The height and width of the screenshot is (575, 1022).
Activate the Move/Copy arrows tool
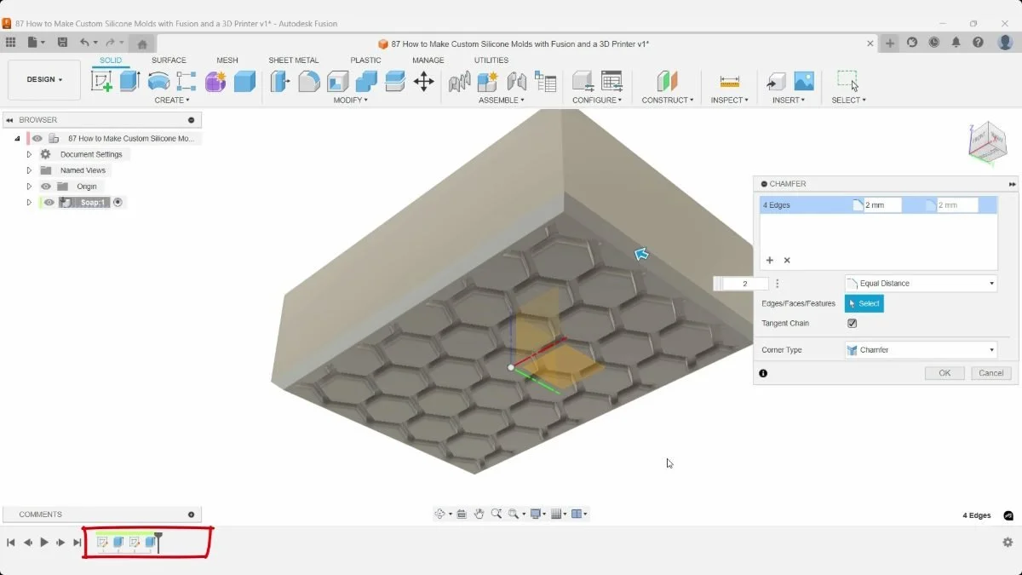click(423, 81)
